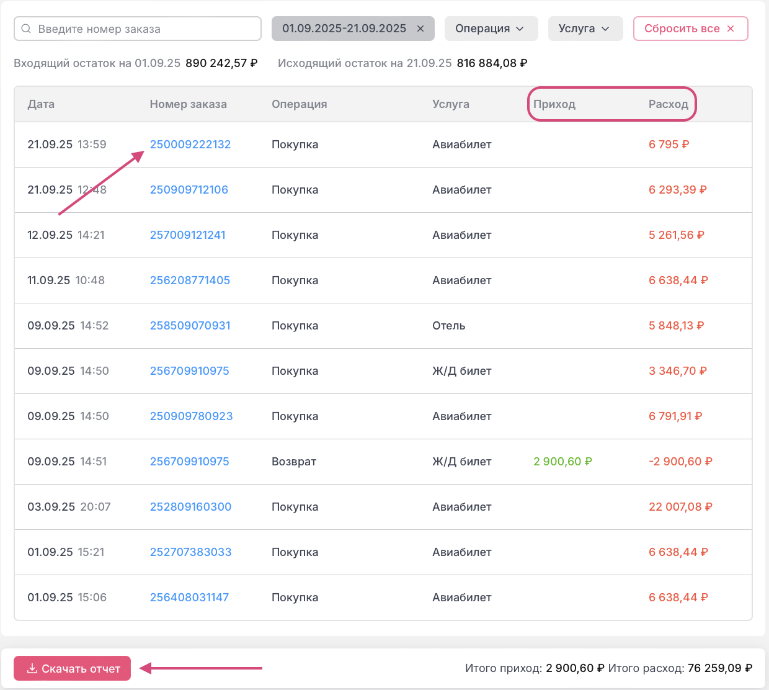Open order 256408031147

pos(189,598)
